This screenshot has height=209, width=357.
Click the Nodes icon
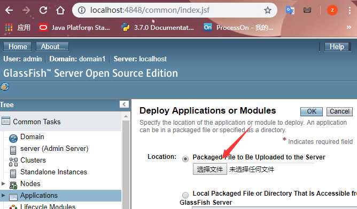coord(13,186)
